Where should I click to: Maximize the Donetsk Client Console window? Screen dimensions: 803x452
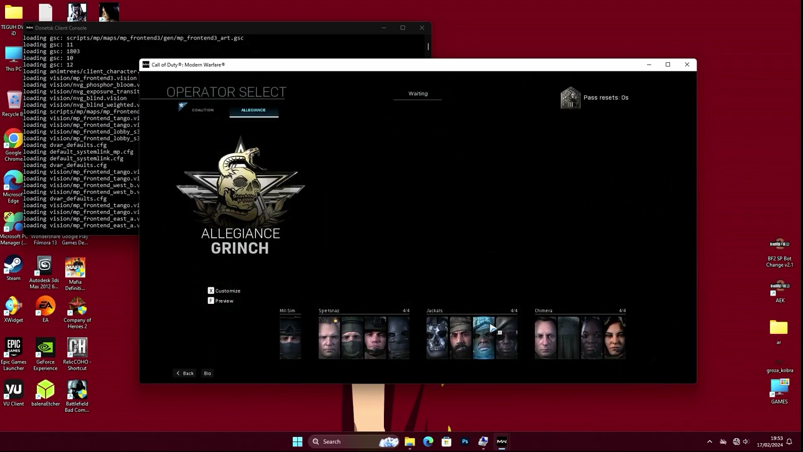tap(403, 28)
